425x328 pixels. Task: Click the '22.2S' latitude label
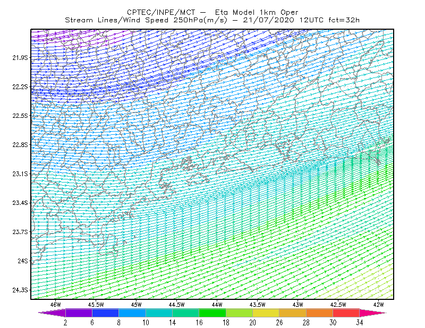(x=20, y=87)
